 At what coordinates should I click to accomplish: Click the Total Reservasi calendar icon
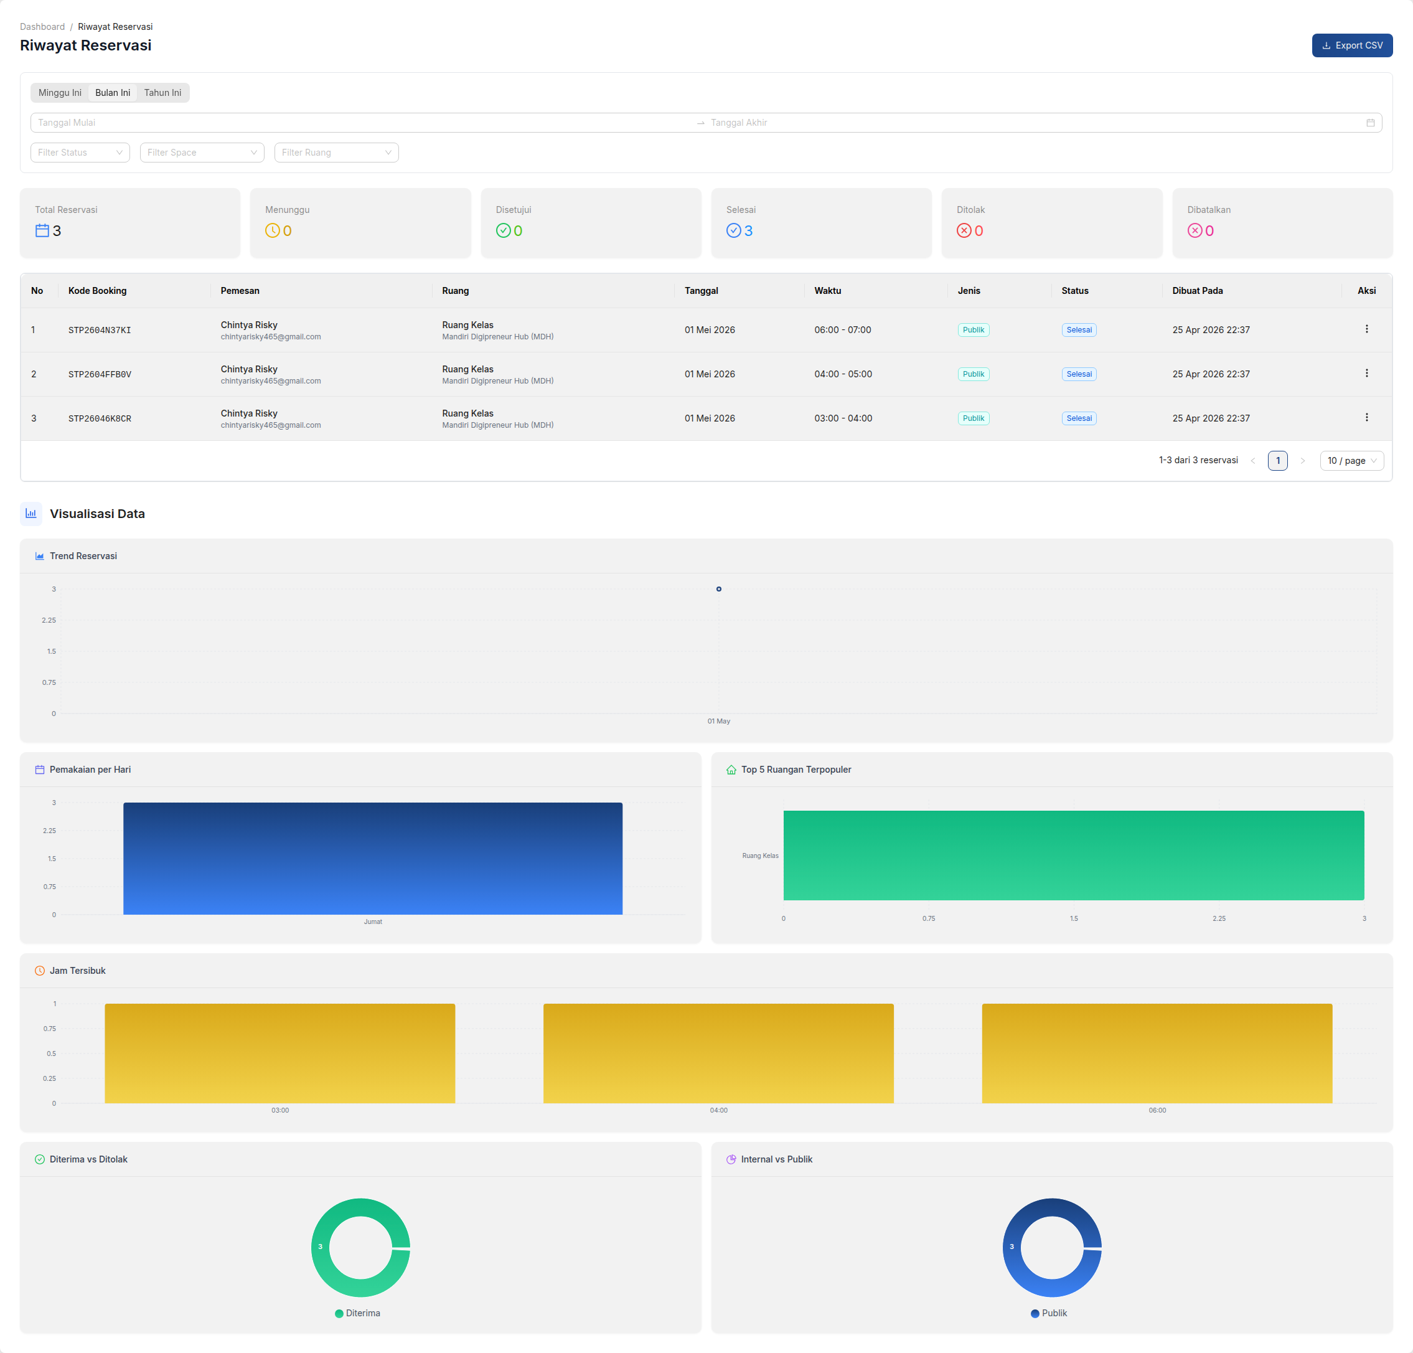pos(42,231)
